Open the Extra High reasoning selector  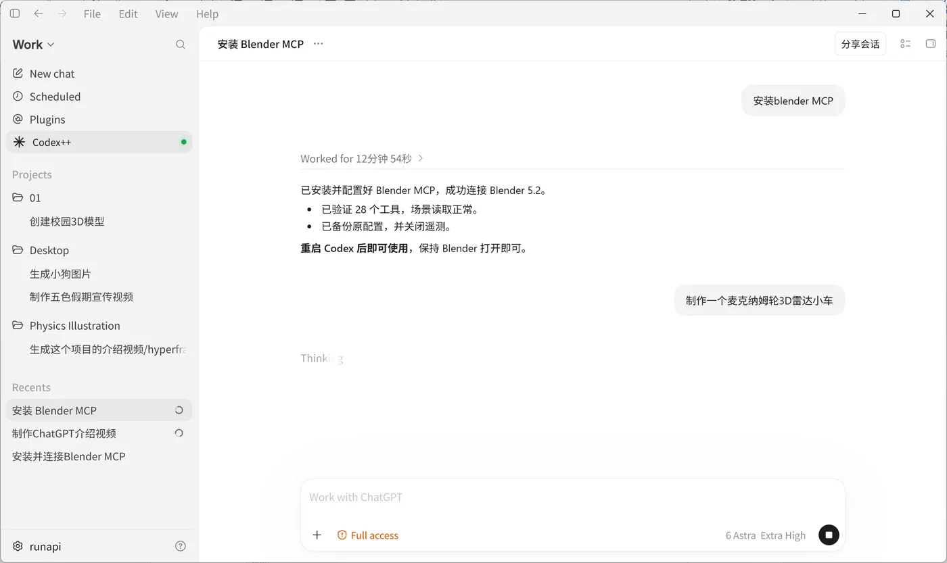tap(783, 535)
